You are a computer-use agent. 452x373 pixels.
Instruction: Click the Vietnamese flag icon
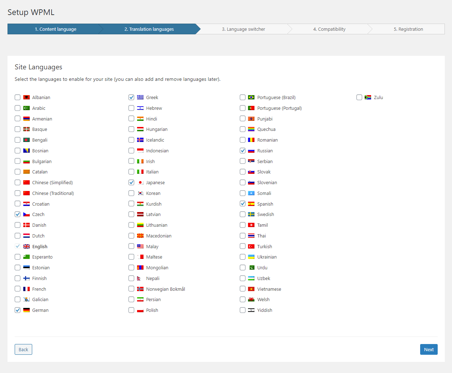click(x=252, y=289)
